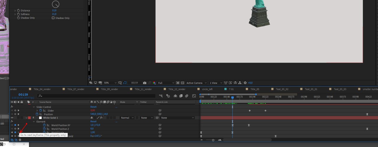Go to next keyframe for Slider property

tap(18, 111)
